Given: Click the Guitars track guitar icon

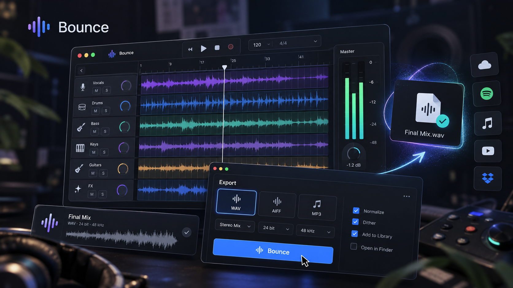Looking at the screenshot, I should 79,168.
